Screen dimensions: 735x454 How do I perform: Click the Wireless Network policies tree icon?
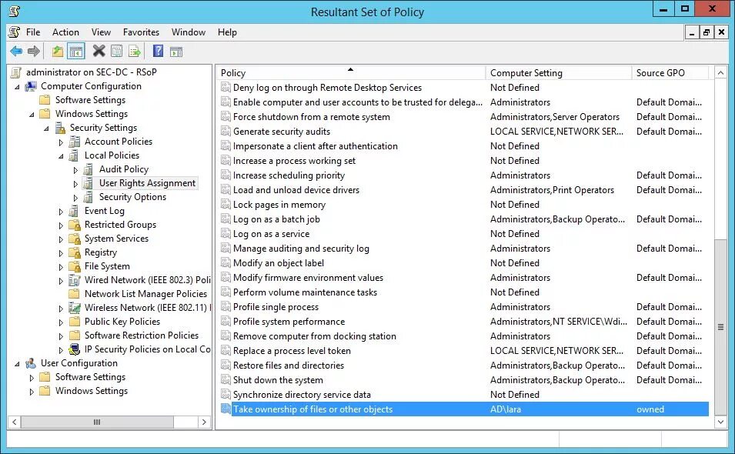click(x=75, y=308)
